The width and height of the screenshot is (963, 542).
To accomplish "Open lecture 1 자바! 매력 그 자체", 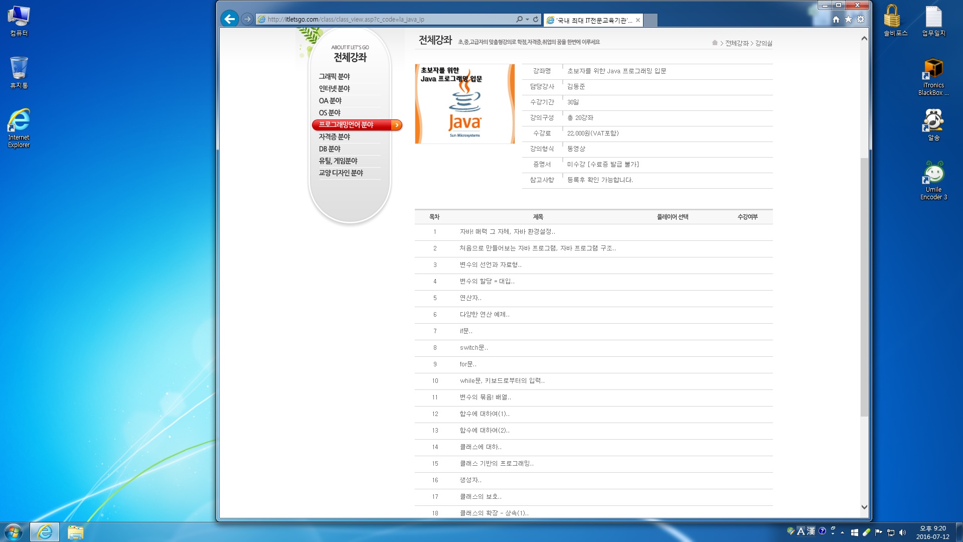I will point(507,231).
